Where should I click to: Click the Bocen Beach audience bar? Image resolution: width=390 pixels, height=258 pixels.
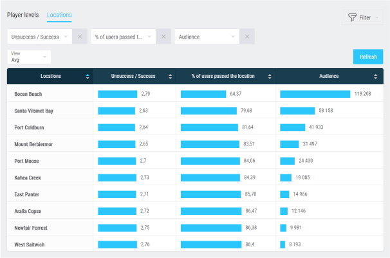coord(315,94)
